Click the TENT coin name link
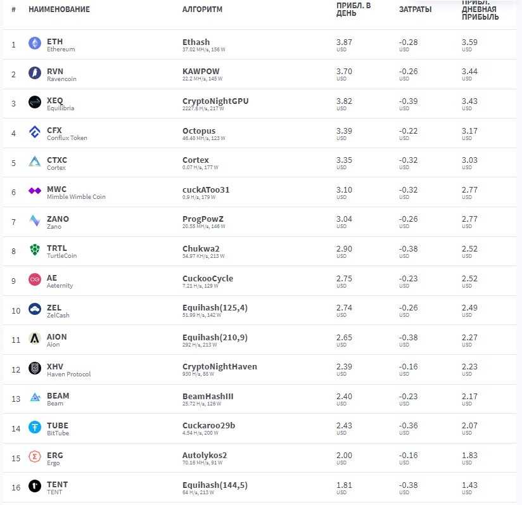Viewport: 522px width, 505px height. pos(57,485)
